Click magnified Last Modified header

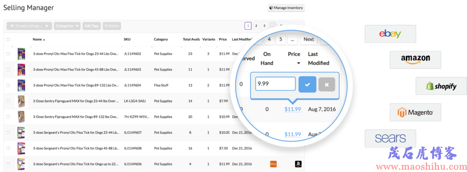pos(318,59)
